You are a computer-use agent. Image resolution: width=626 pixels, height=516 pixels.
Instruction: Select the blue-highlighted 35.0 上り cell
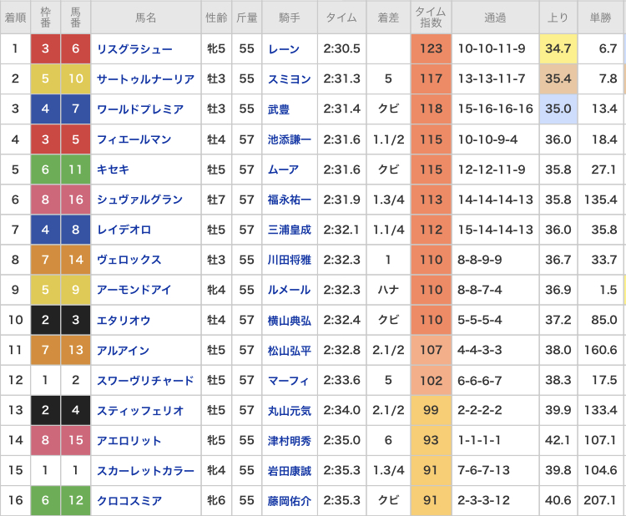558,109
